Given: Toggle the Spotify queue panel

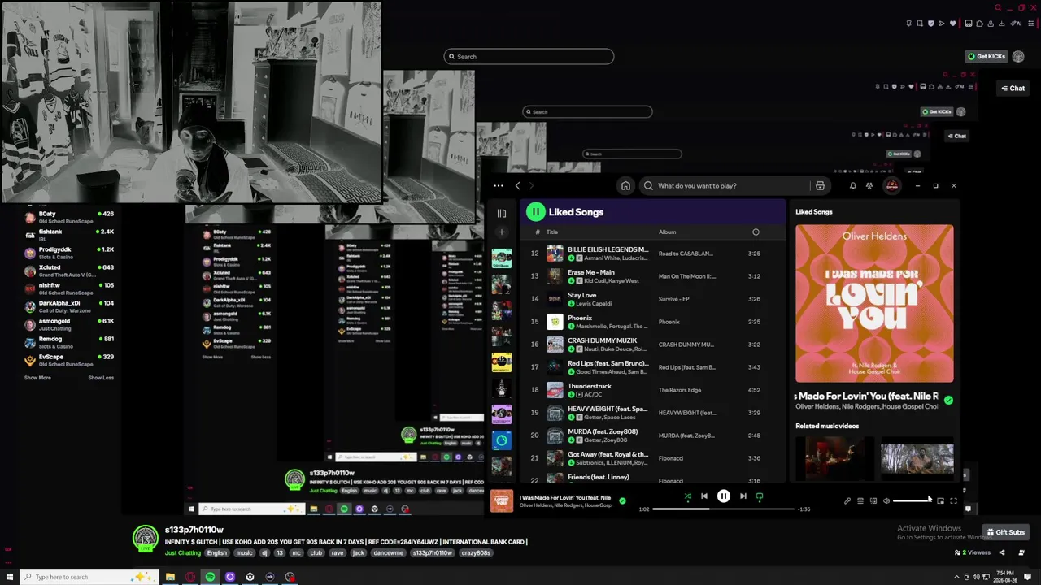Looking at the screenshot, I should point(860,501).
